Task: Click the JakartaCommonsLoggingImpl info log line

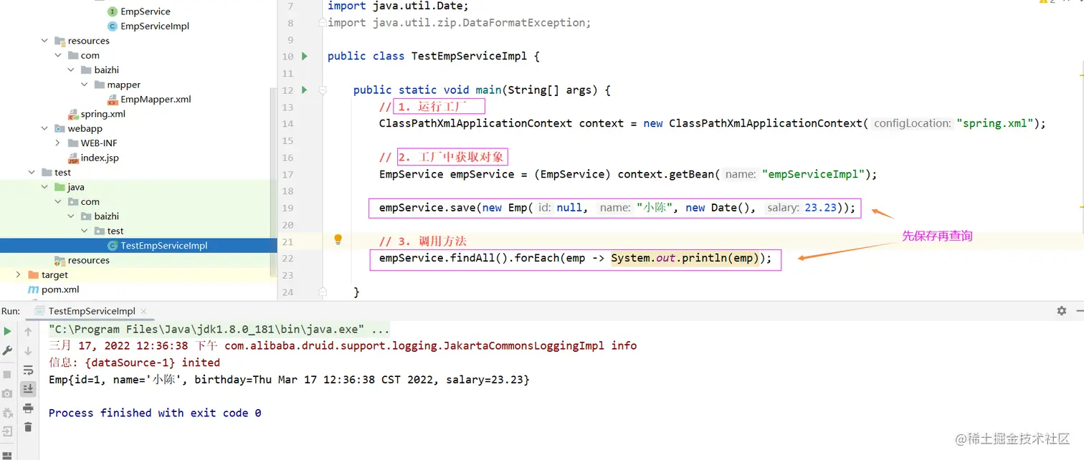Action: 343,345
